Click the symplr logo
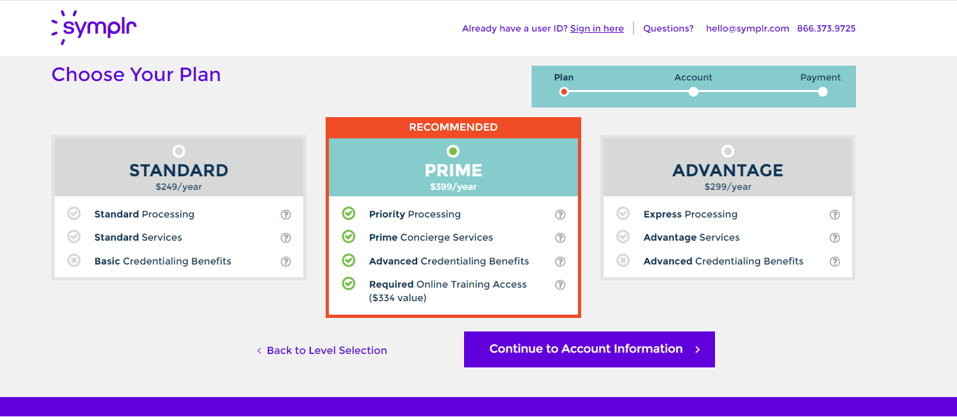 [x=94, y=28]
